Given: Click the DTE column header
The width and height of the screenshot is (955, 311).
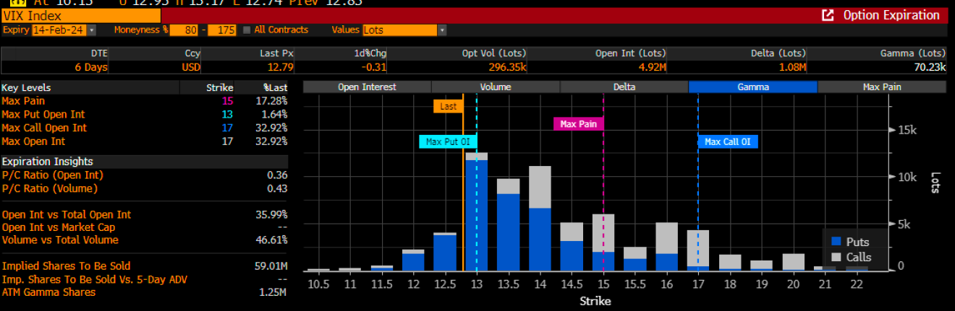Looking at the screenshot, I should [99, 53].
